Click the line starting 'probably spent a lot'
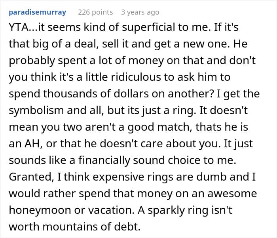The image size is (277, 238). tap(132, 61)
